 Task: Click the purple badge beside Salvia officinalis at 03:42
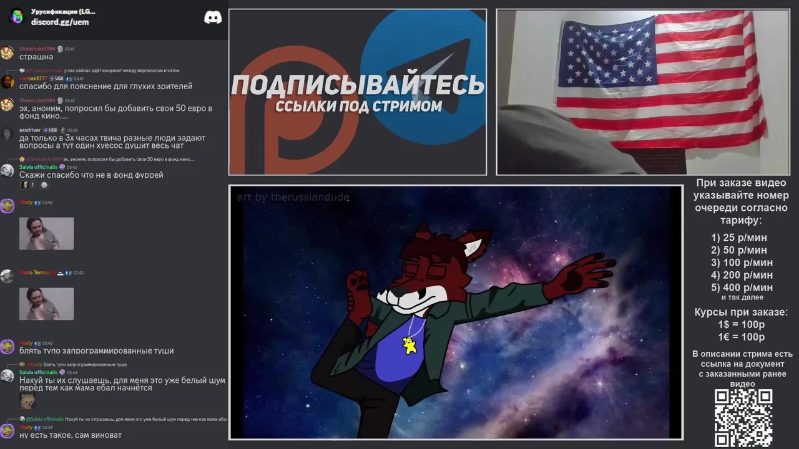(x=62, y=167)
